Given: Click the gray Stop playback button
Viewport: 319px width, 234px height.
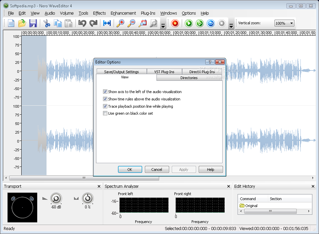Looking at the screenshot, I should (222, 23).
